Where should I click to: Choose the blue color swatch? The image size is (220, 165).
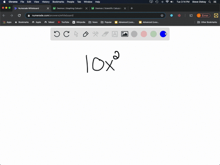click(x=163, y=34)
